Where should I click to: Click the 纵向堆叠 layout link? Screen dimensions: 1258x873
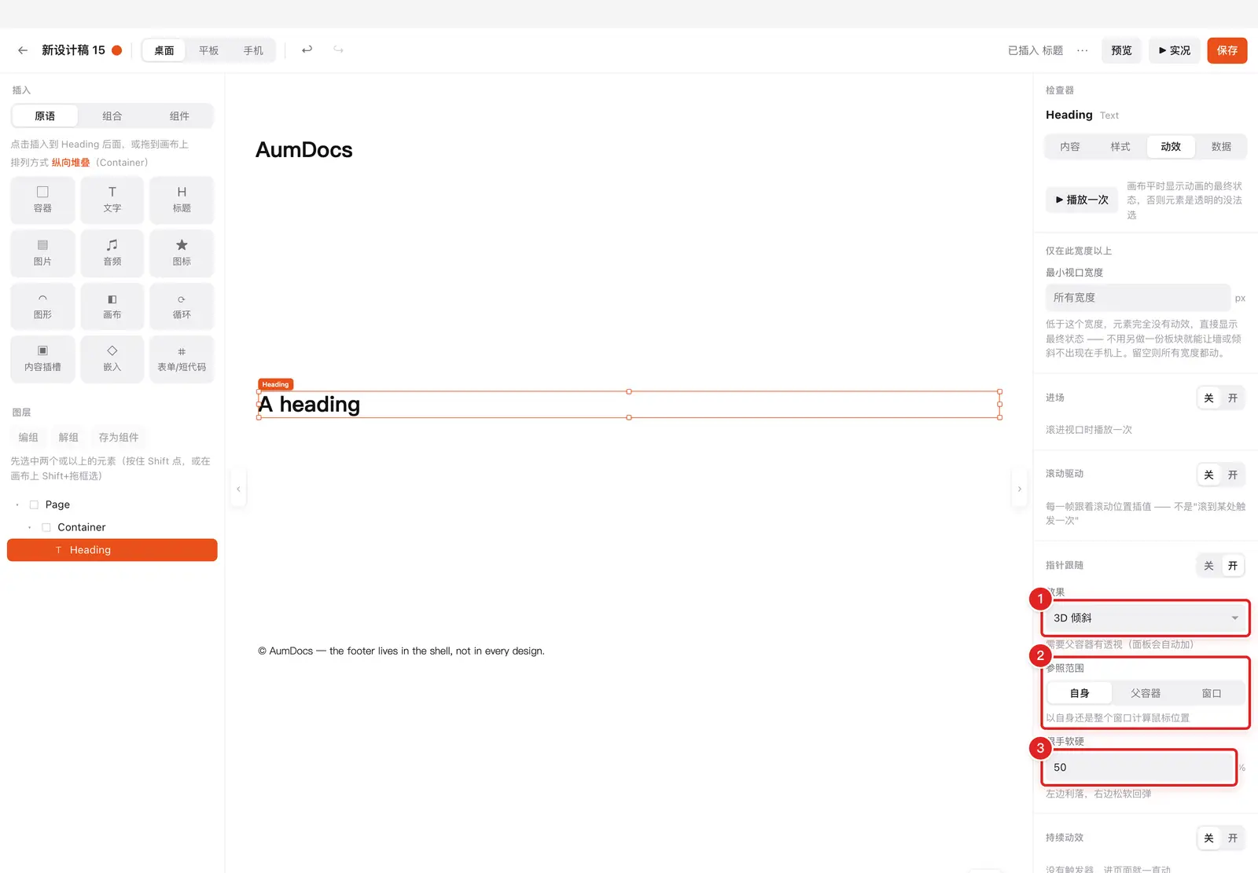point(71,163)
